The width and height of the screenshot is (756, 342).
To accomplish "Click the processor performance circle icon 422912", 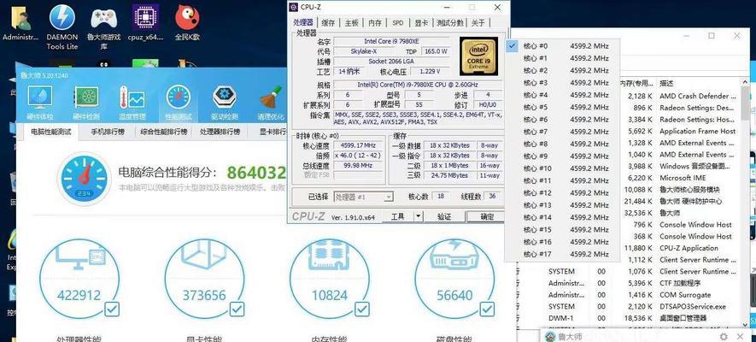I will [x=79, y=279].
